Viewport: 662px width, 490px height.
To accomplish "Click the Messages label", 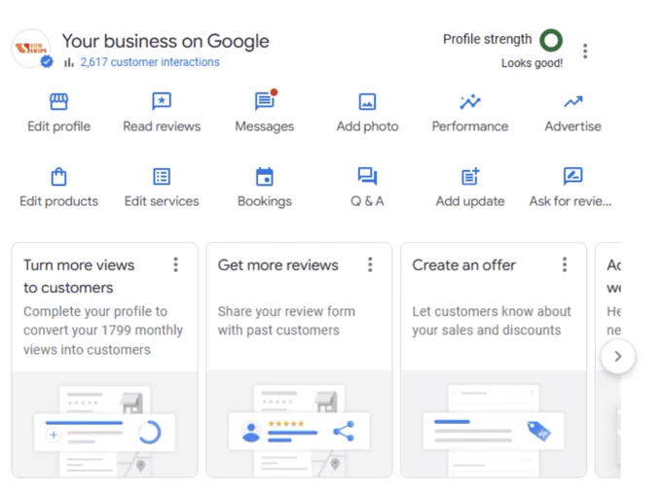I will 265,126.
